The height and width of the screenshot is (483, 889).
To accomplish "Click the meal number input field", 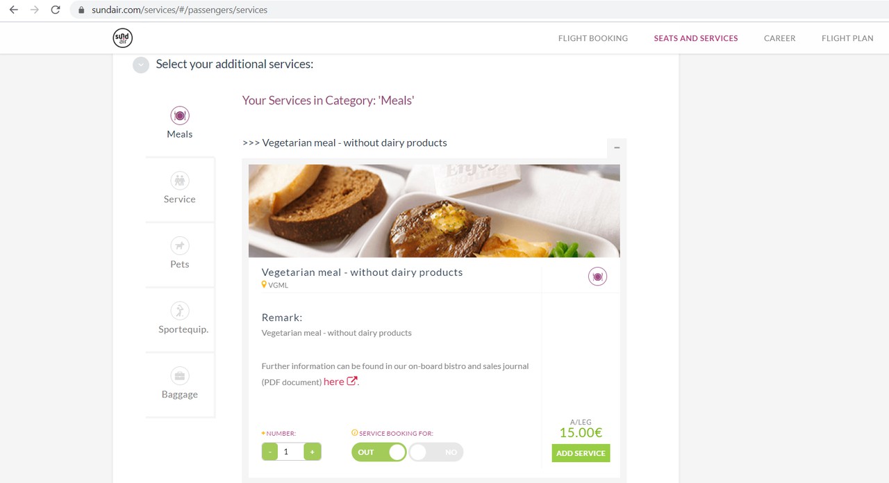I will coord(291,452).
